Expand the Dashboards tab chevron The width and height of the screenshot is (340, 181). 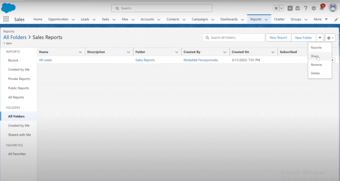point(243,20)
